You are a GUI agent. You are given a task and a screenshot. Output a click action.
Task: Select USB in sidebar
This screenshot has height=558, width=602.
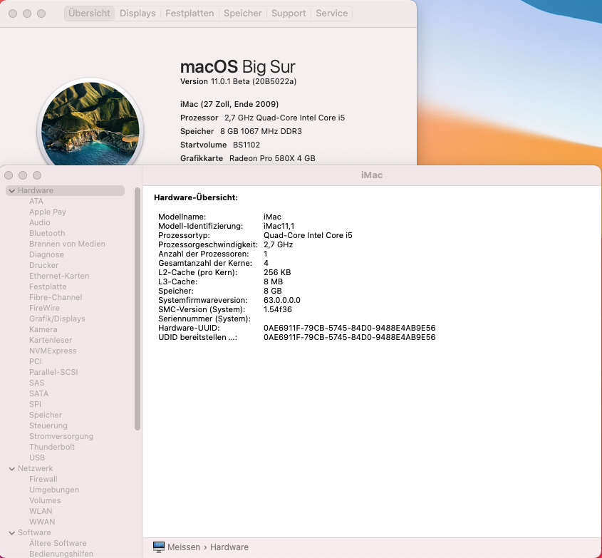pos(37,458)
